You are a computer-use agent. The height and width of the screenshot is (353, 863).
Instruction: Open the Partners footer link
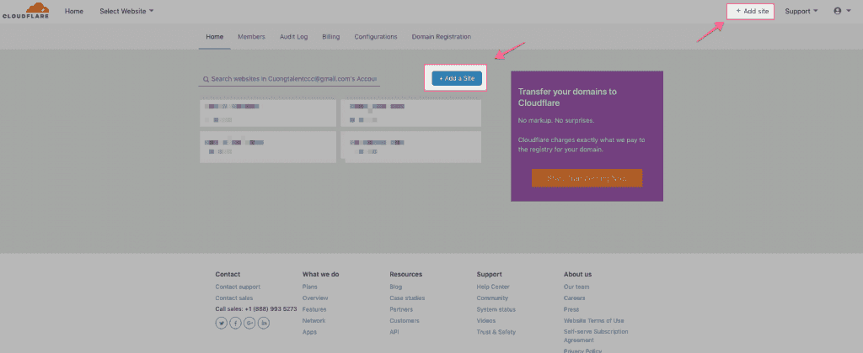point(401,309)
